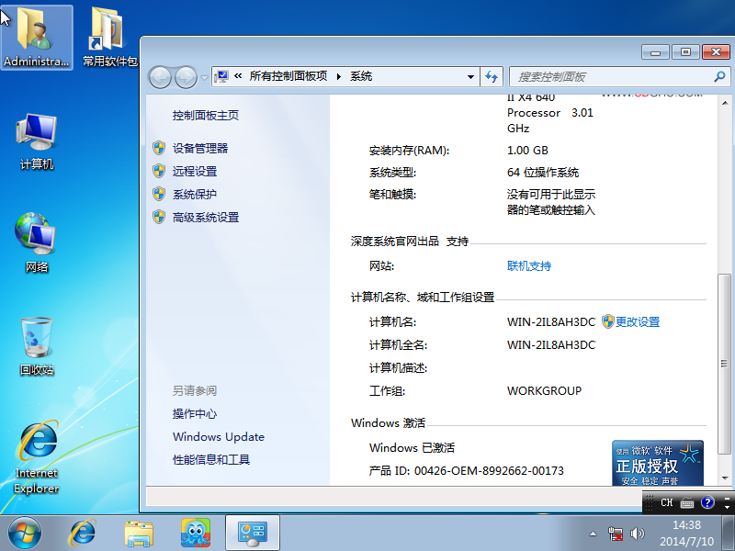Open the recent pages dropdown arrow
This screenshot has width=735, height=551.
pyautogui.click(x=204, y=78)
